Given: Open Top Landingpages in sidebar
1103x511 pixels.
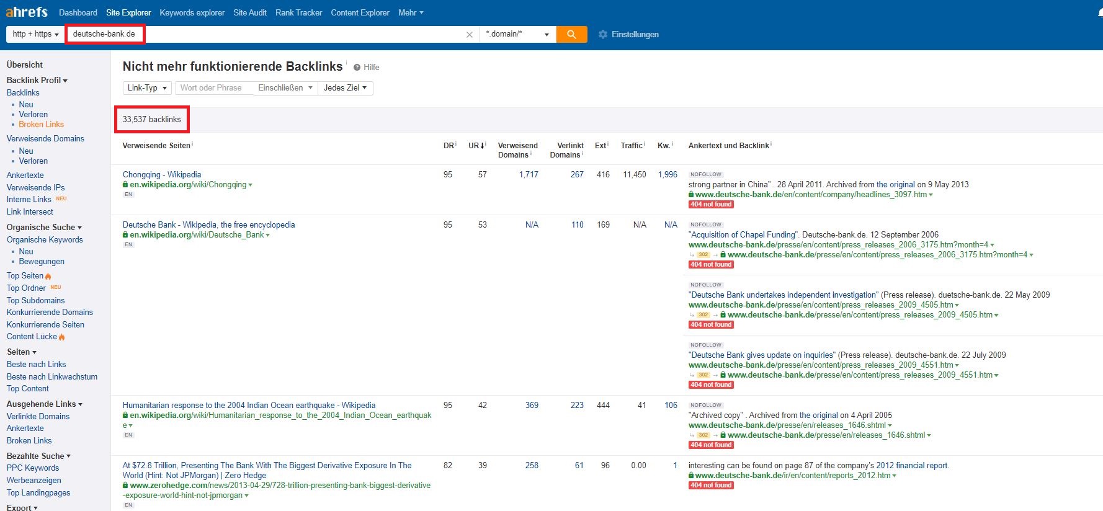Looking at the screenshot, I should (x=38, y=493).
